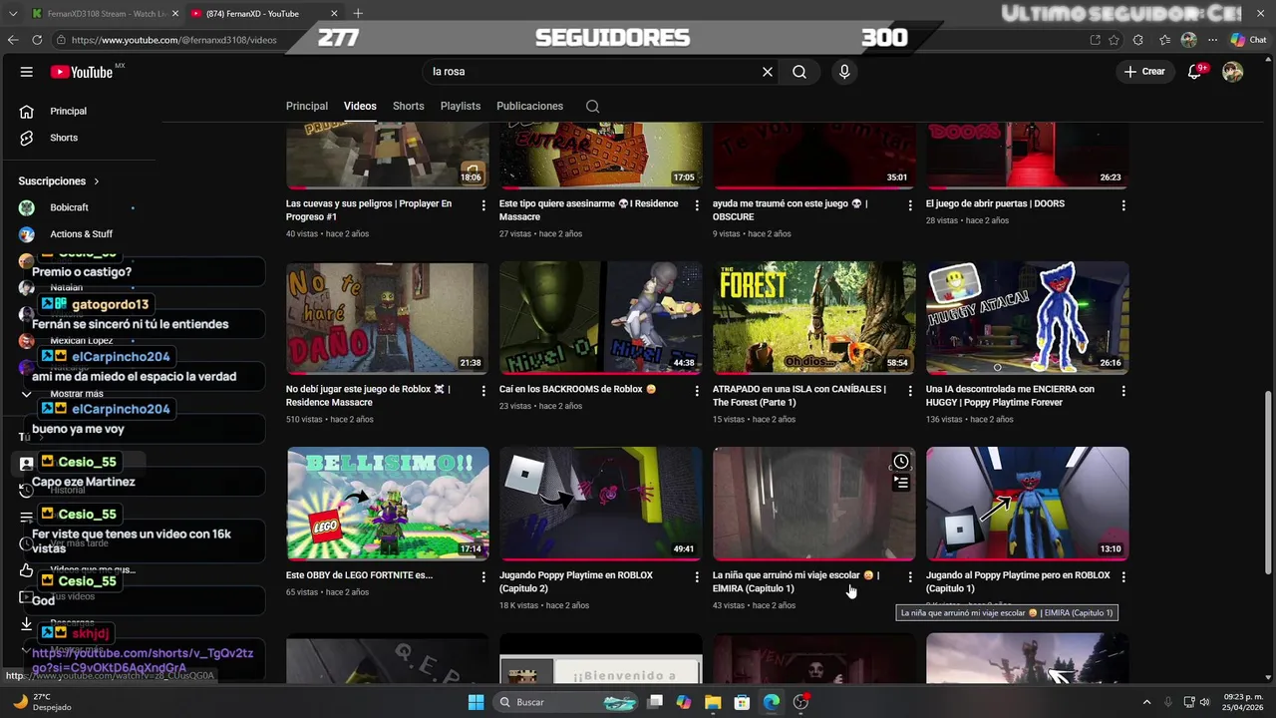Open the Crear create menu
This screenshot has height=718, width=1276.
pos(1144,72)
